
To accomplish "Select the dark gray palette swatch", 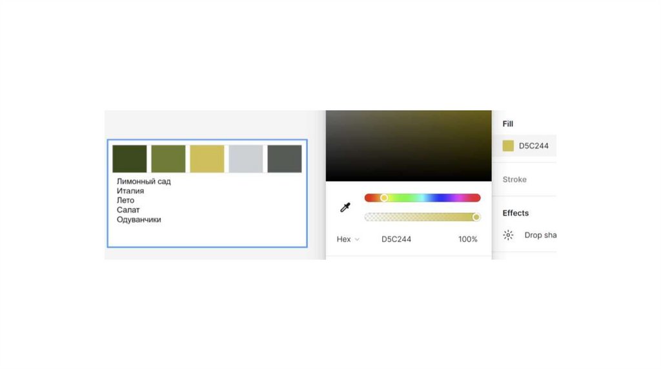I will click(285, 159).
